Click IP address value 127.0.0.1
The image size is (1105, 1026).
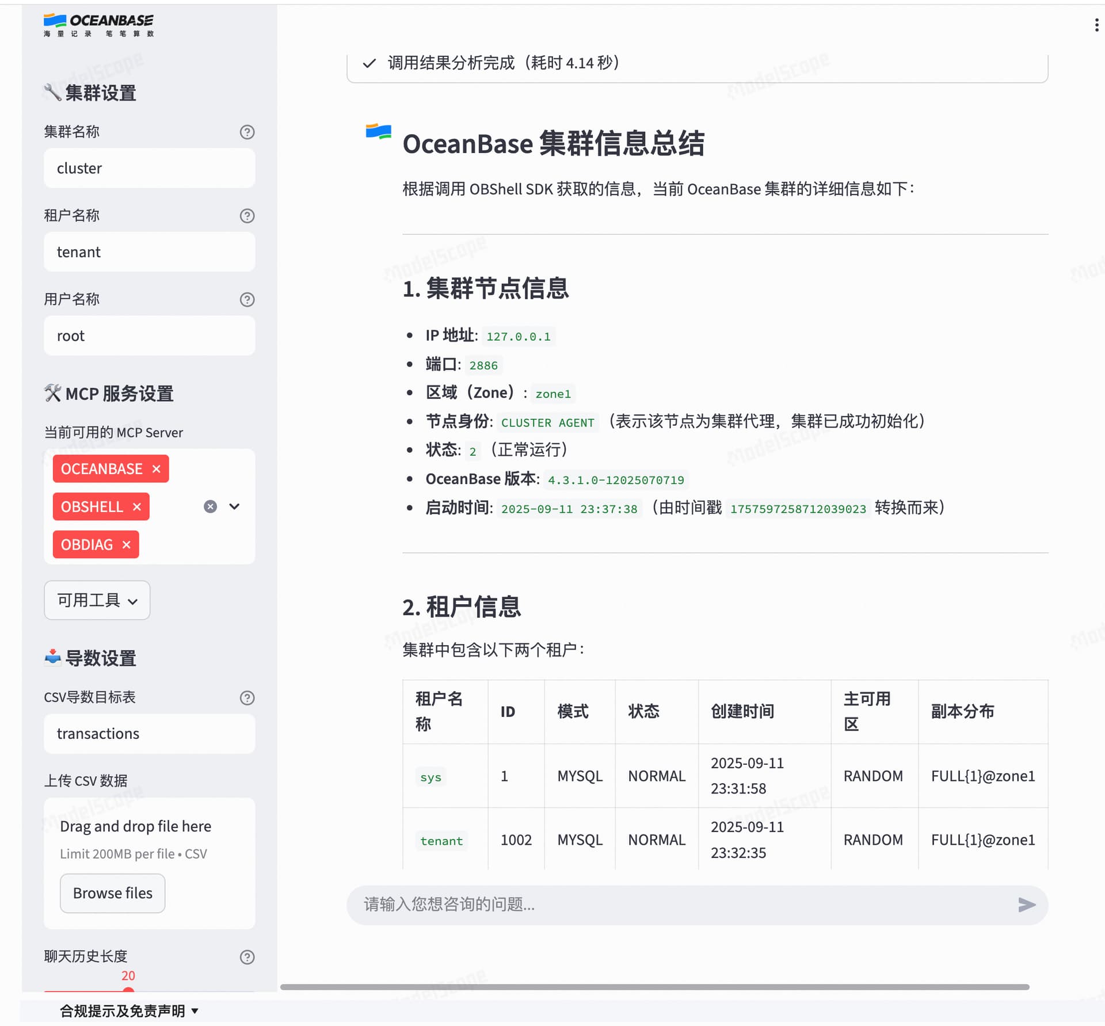[x=519, y=336]
